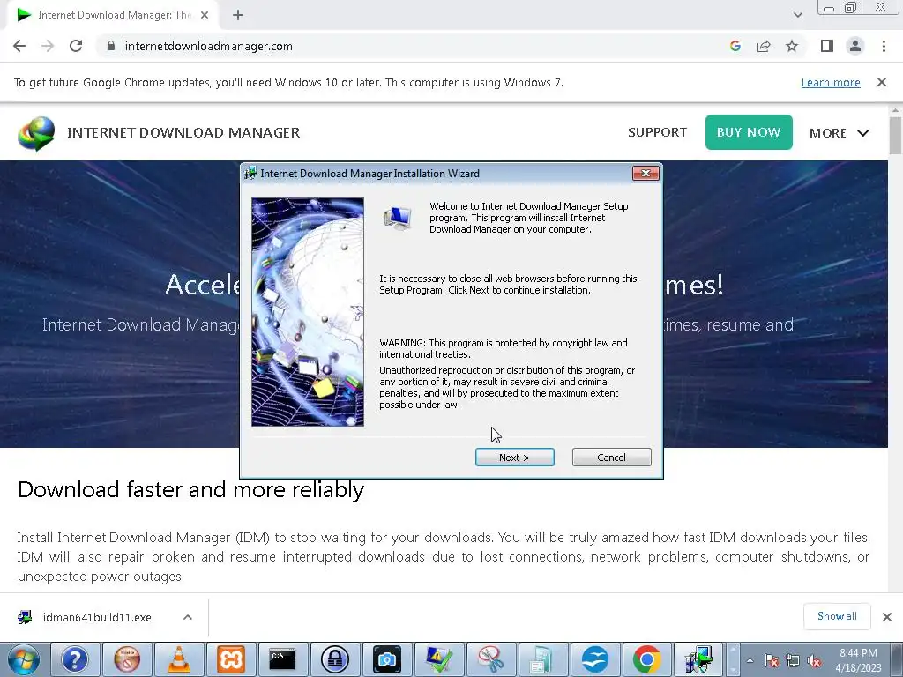Image resolution: width=903 pixels, height=677 pixels.
Task: Click the green BUY NOW button
Action: tap(748, 132)
